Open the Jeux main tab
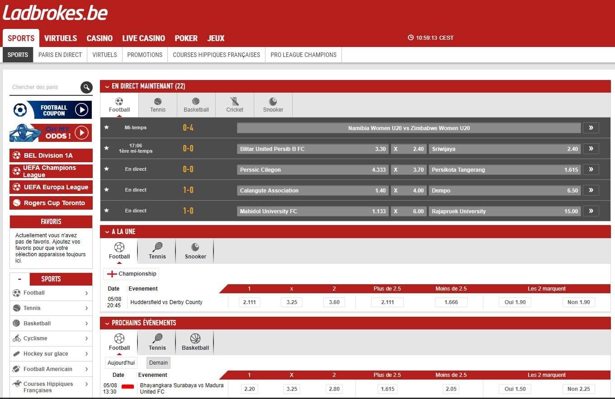The height and width of the screenshot is (399, 615). (216, 38)
